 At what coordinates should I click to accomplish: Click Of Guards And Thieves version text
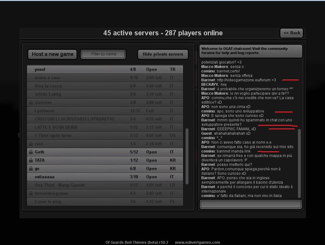(x=137, y=242)
